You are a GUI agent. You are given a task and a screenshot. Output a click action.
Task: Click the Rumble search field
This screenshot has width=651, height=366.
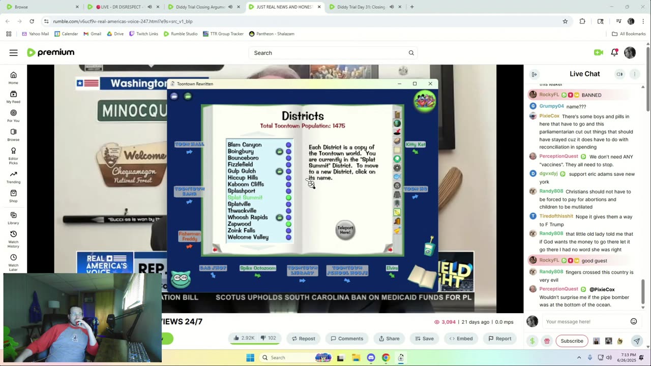tap(334, 53)
